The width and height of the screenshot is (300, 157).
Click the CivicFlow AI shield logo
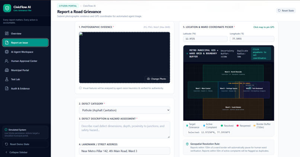(7, 8)
